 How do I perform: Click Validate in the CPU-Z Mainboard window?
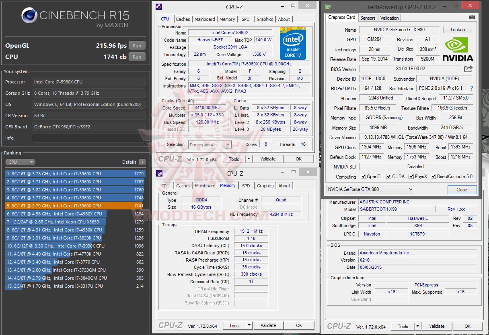(x=437, y=326)
